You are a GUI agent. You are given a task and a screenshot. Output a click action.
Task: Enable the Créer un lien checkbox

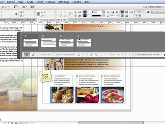(x=39, y=55)
